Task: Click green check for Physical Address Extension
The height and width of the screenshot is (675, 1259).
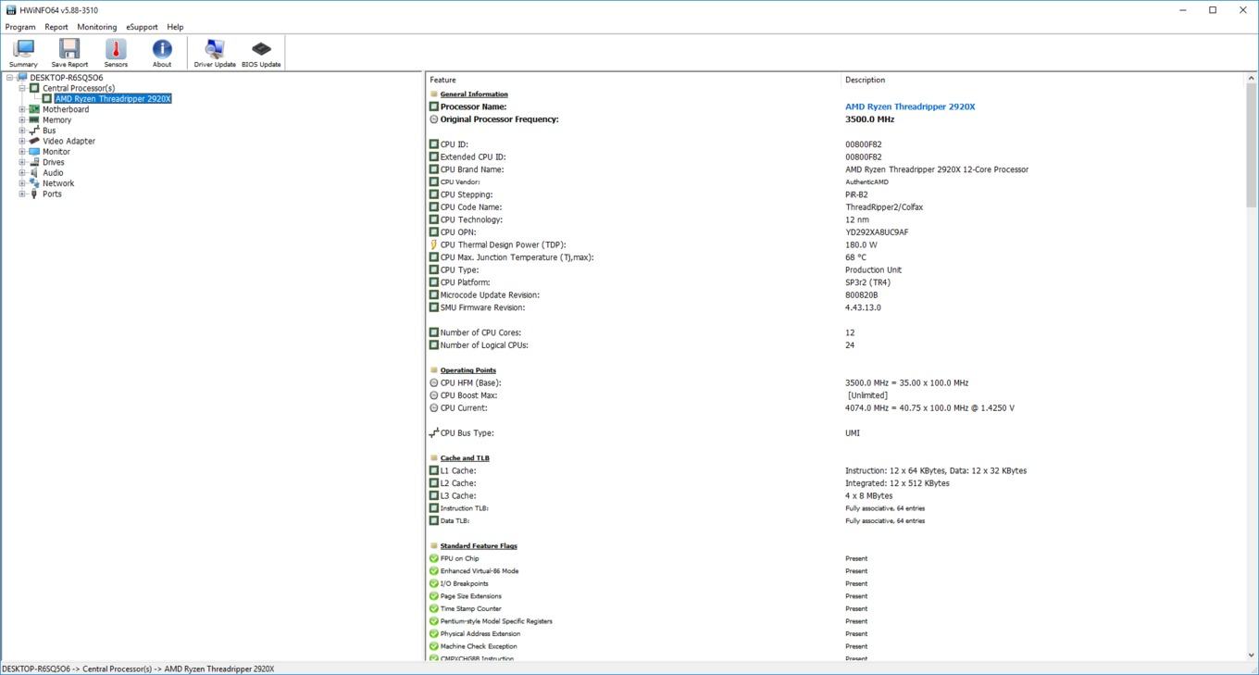Action: point(433,634)
